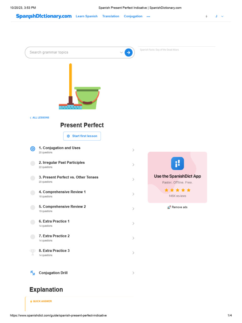Expand Present Perfect vs. Other Tenses chevron
This screenshot has width=242, height=323.
coord(133,179)
